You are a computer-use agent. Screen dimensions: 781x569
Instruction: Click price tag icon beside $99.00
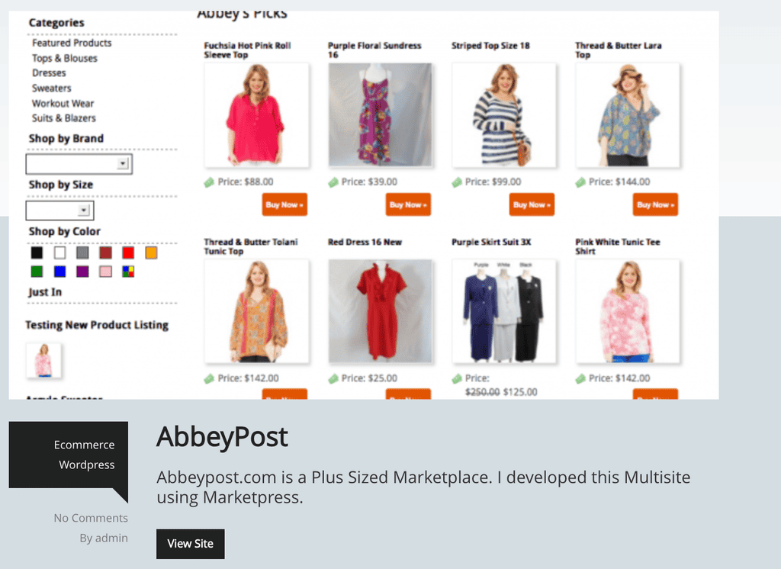click(457, 182)
